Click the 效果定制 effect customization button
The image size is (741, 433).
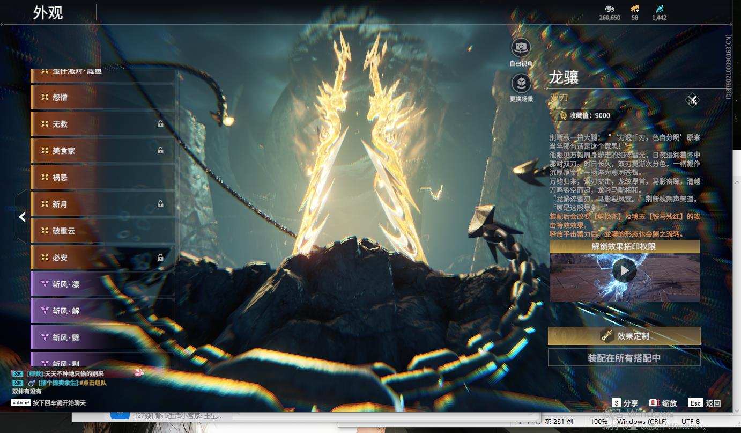coord(624,336)
